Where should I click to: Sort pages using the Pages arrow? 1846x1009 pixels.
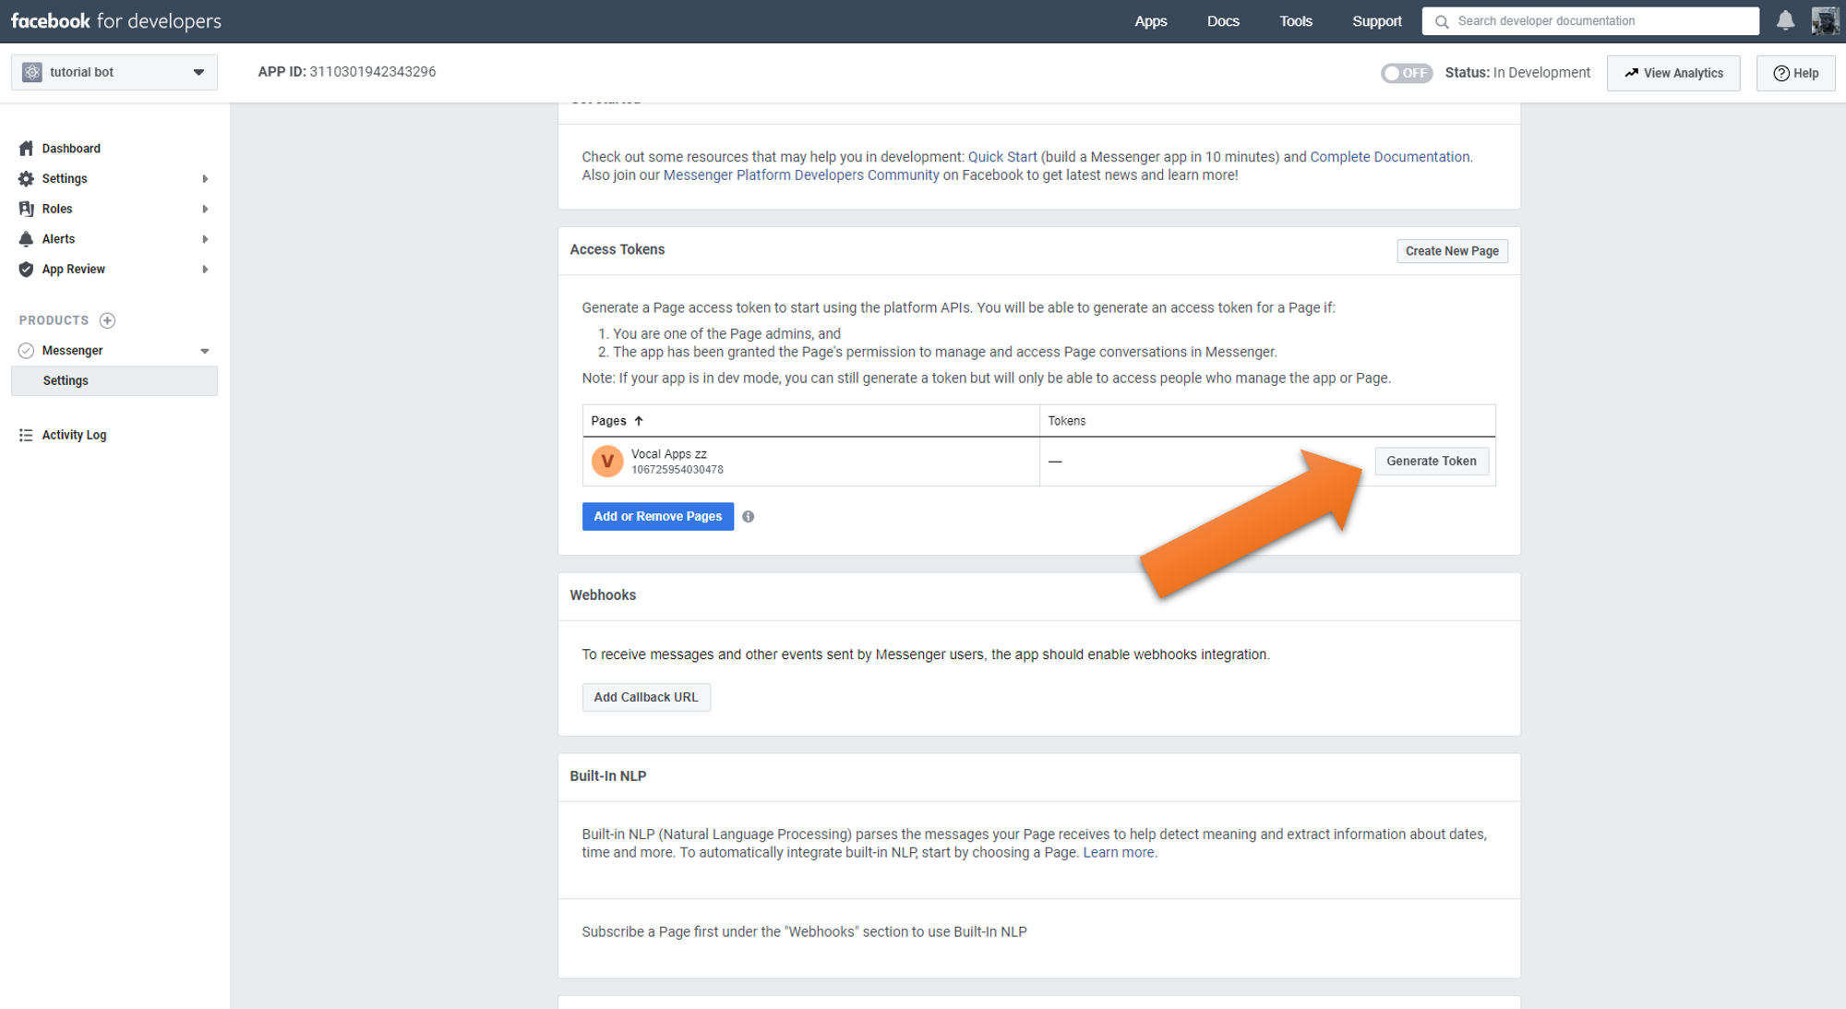[638, 421]
